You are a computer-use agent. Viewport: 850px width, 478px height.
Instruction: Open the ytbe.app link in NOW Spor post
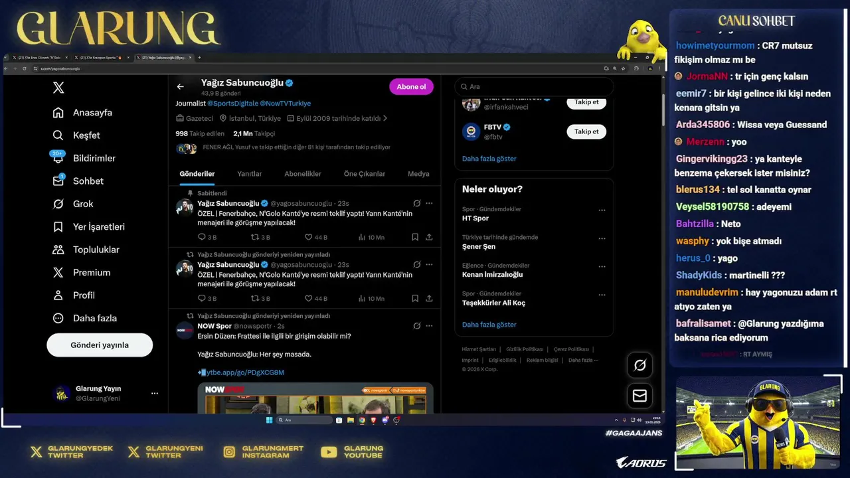click(x=241, y=372)
